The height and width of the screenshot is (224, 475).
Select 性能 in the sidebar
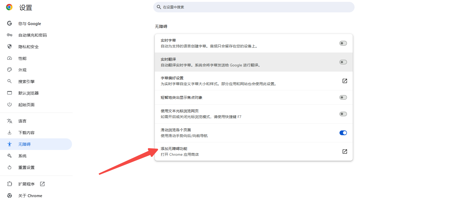click(x=36, y=58)
